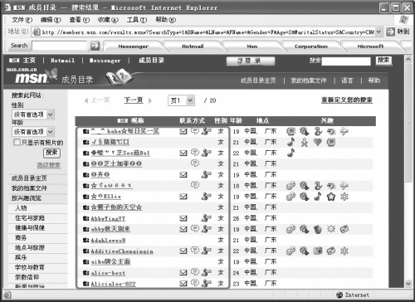This screenshot has width=415, height=302.
Task: Select 娱乐 in the interest browse list
Action: point(22,257)
